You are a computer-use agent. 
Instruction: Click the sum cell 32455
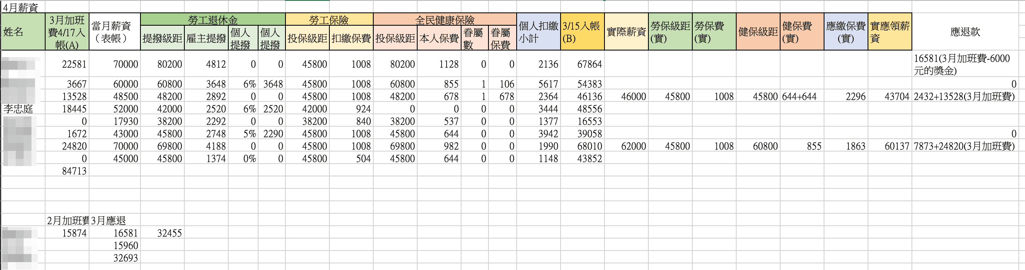pos(162,233)
